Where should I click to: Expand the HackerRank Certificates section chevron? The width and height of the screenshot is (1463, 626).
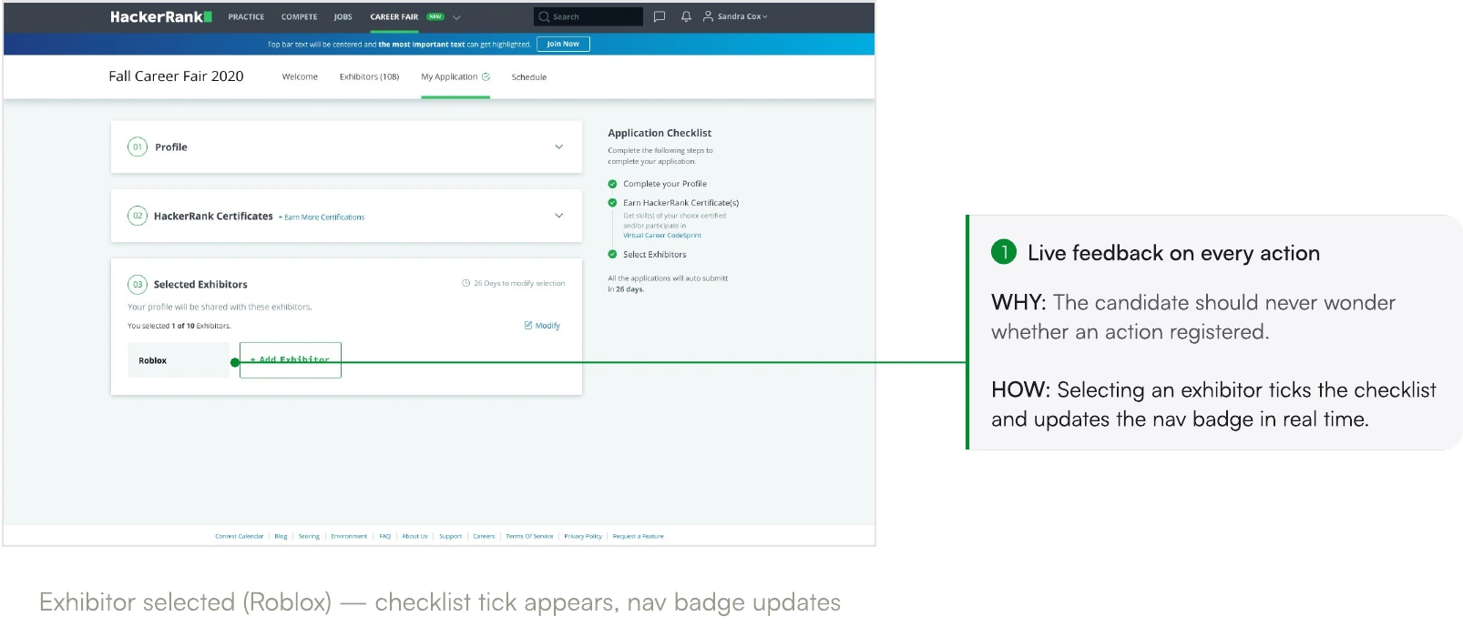(559, 216)
